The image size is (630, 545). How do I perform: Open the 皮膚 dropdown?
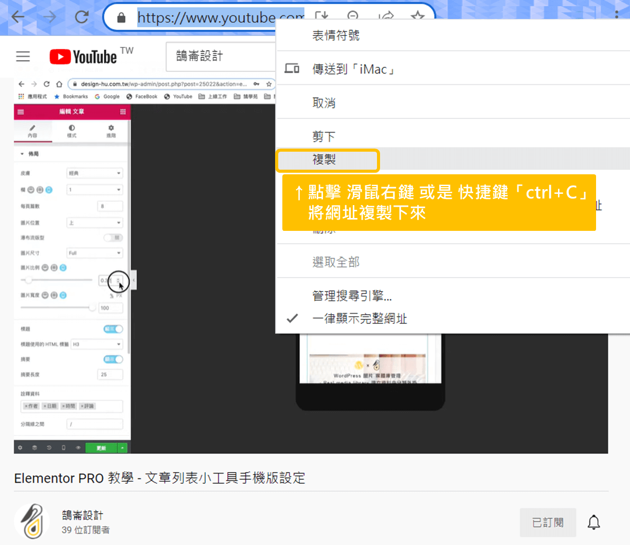(x=95, y=173)
